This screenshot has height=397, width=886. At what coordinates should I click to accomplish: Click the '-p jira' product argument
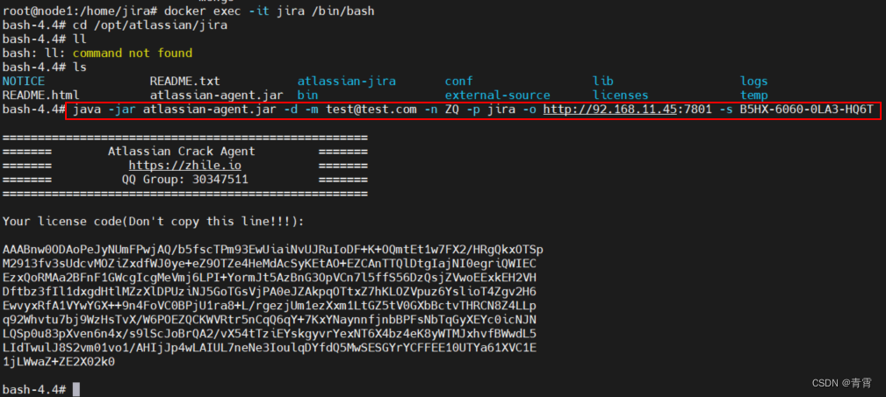[491, 109]
